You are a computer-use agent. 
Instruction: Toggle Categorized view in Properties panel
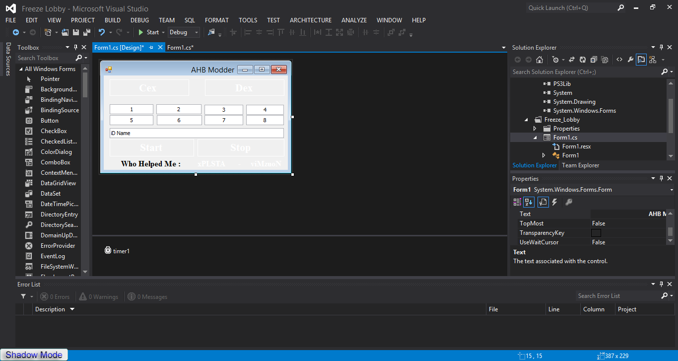(517, 202)
